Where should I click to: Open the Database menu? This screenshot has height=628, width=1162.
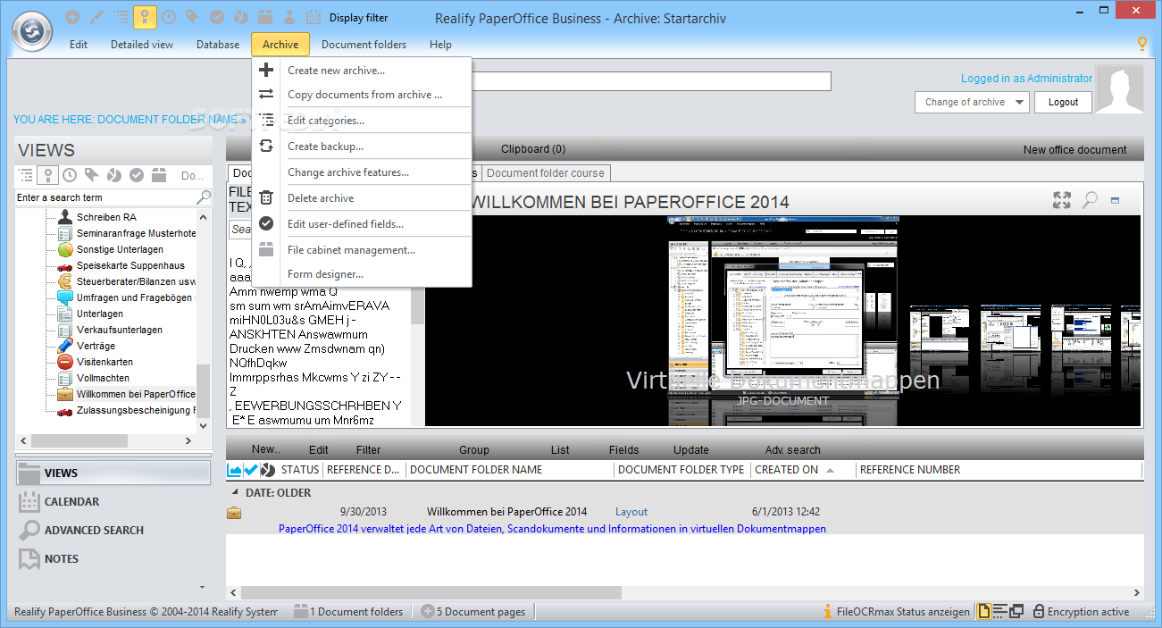click(218, 45)
